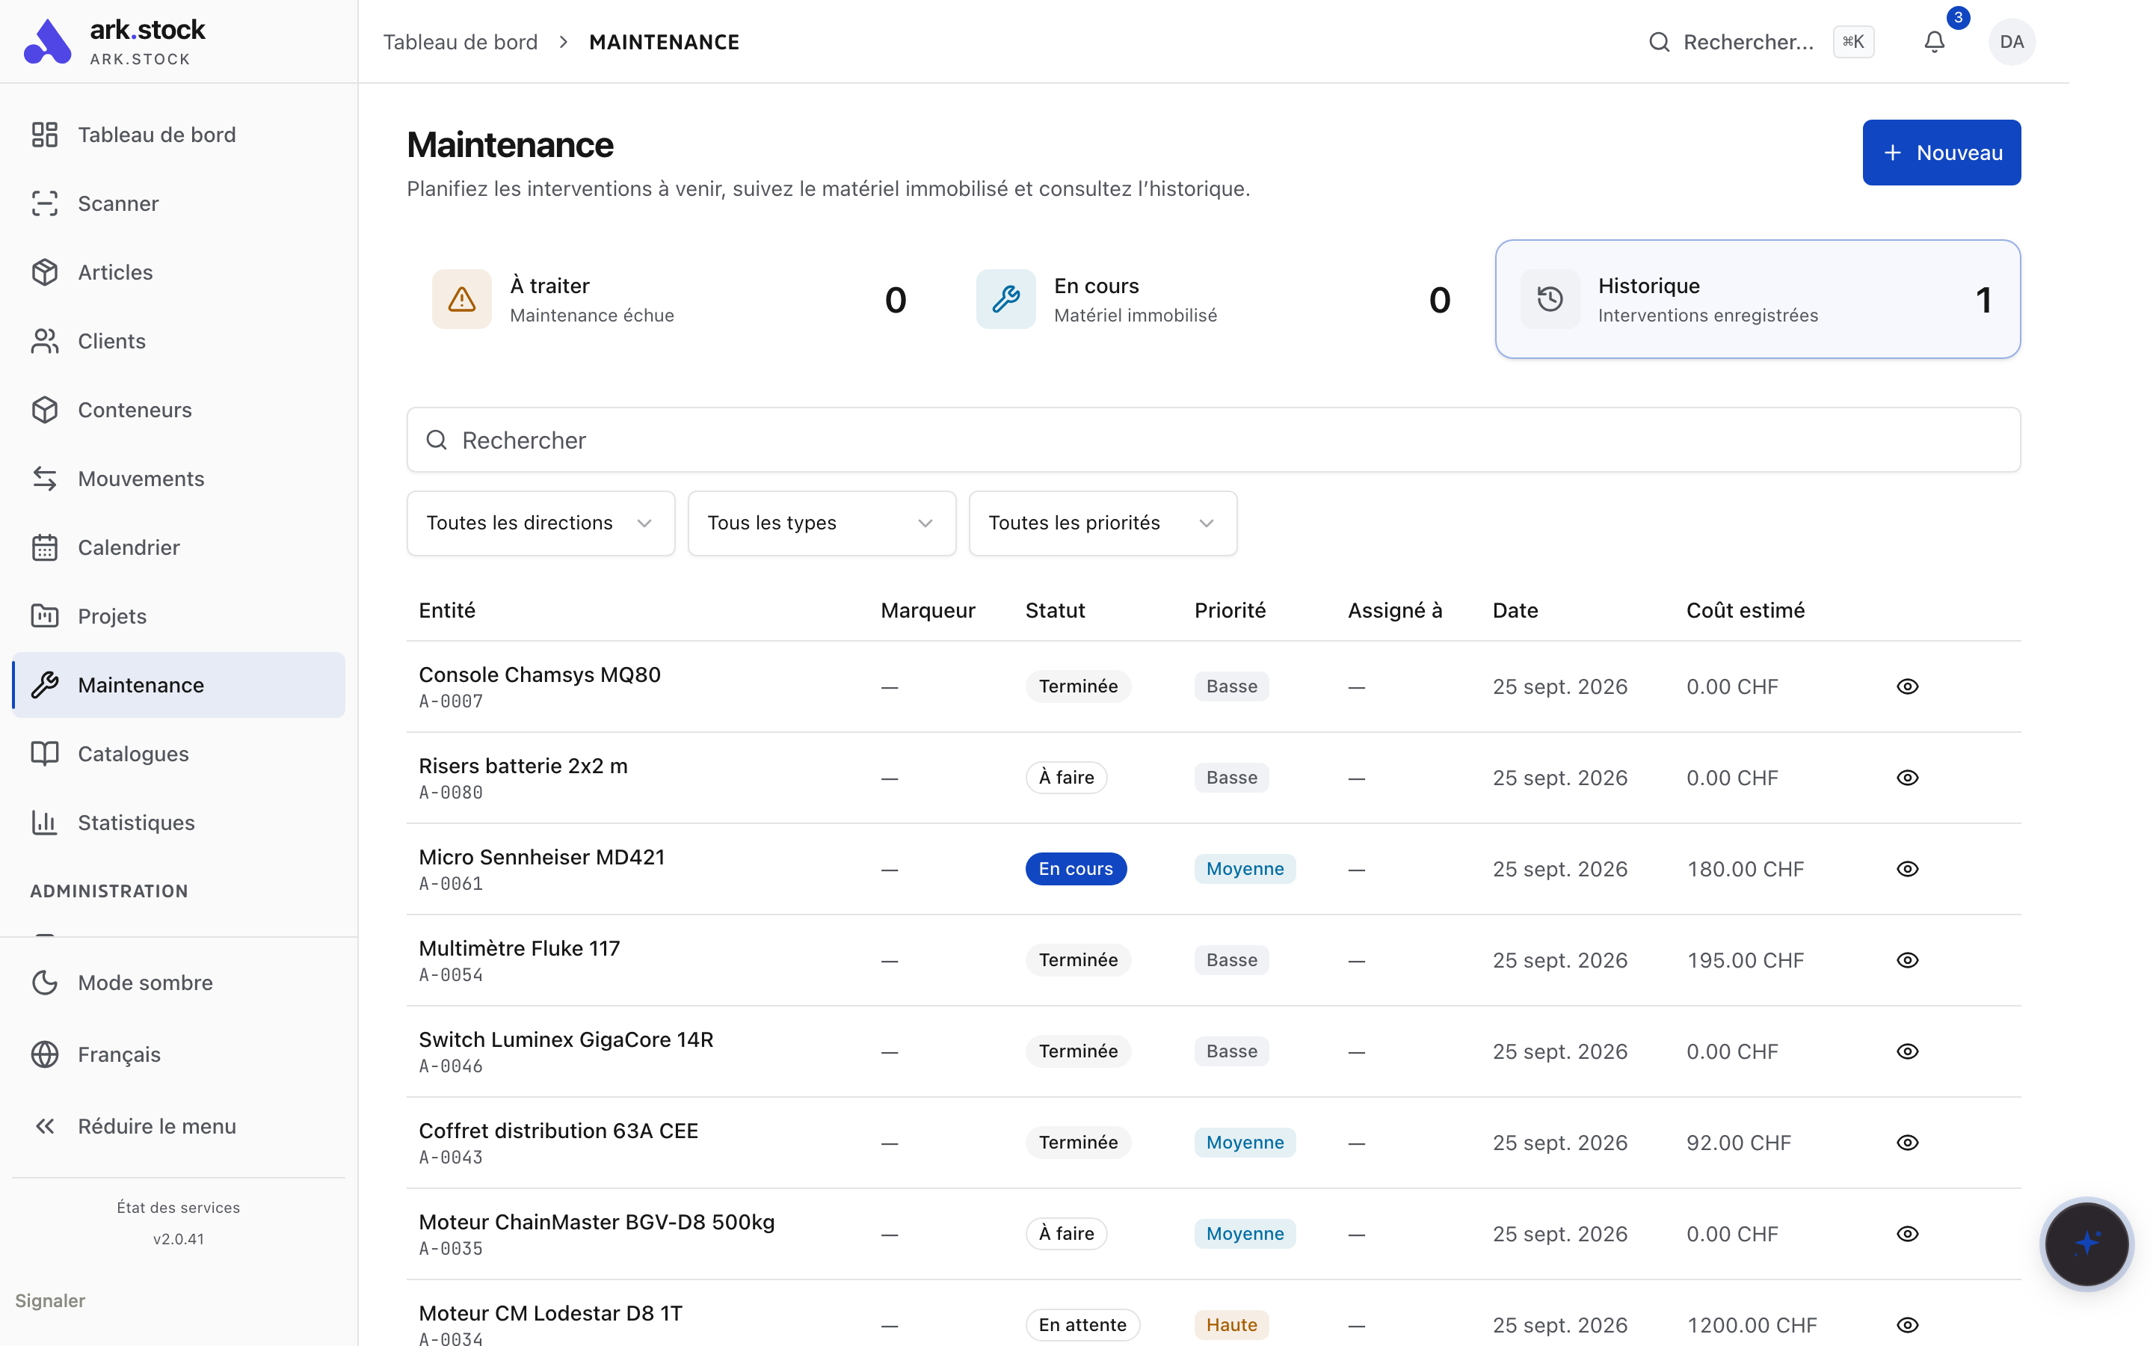Open Tous les types dropdown
This screenshot has width=2153, height=1346.
821,523
